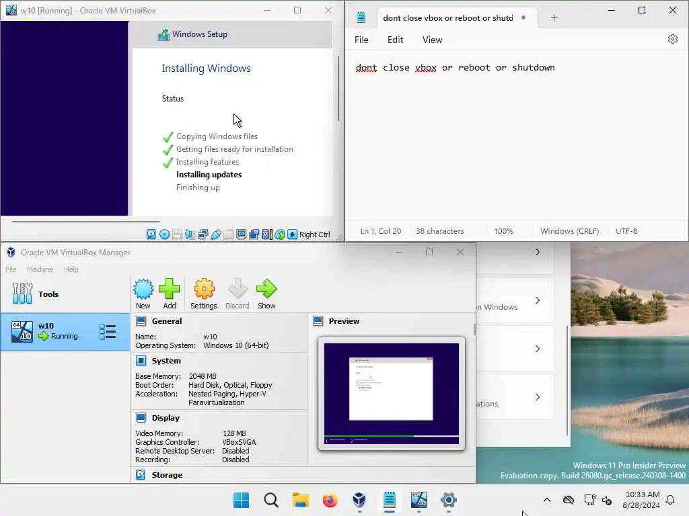Open the notification bell in system tray
Viewport: 689px width, 516px height.
[671, 500]
